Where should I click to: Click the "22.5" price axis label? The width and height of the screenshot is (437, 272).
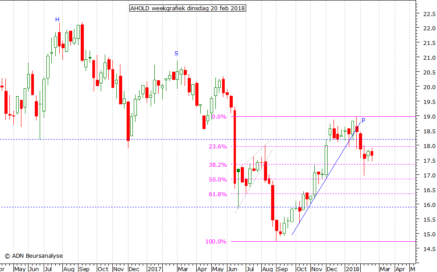[x=429, y=14]
